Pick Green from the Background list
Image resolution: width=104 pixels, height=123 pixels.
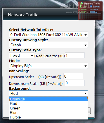pyautogui.click(x=48, y=108)
